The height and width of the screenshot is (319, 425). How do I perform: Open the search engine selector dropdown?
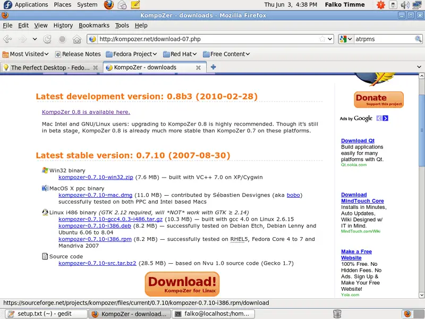[x=346, y=39]
